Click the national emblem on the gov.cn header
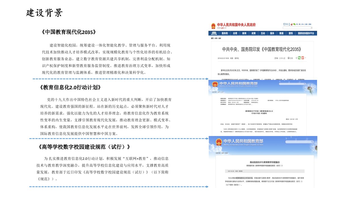 click(213, 26)
